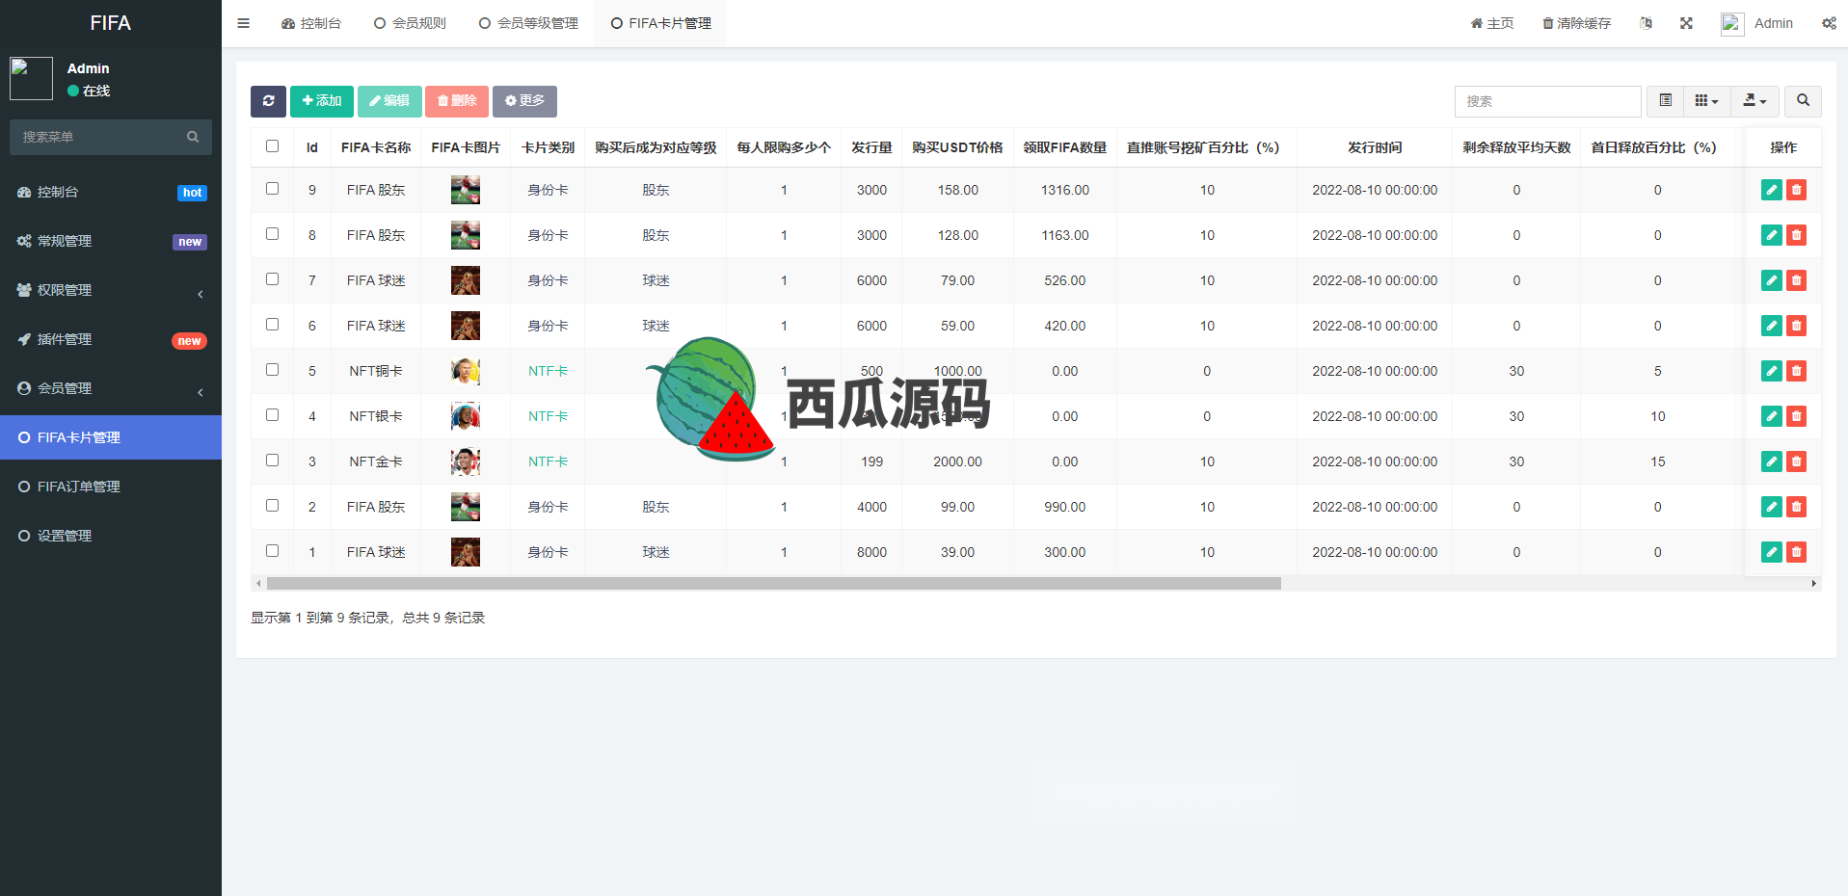Expand 权限管理 sidebar menu
Image resolution: width=1848 pixels, height=896 pixels.
point(111,290)
